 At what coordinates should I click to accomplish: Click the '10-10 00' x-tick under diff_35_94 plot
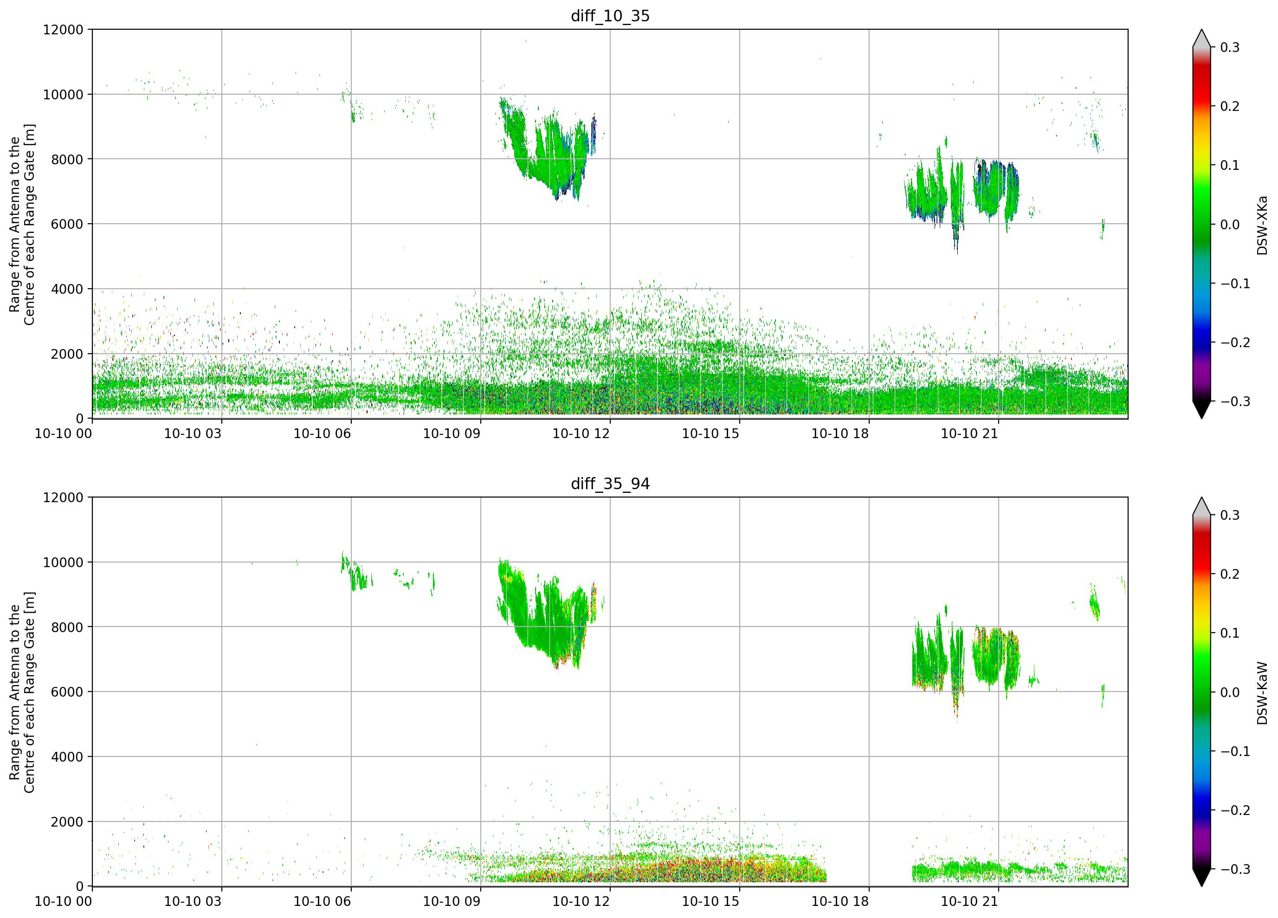tap(63, 901)
